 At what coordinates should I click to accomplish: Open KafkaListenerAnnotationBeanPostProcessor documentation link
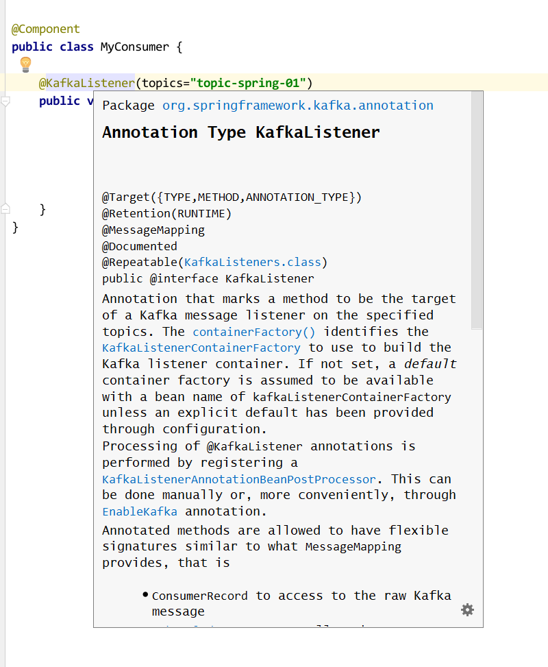click(x=238, y=479)
